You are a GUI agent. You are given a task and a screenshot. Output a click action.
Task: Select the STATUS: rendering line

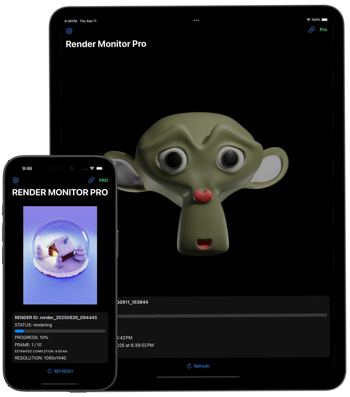tap(33, 325)
